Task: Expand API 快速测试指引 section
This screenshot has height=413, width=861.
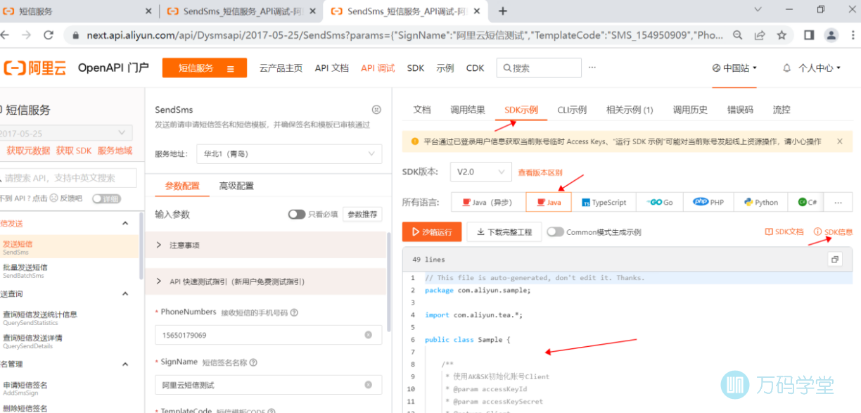Action: point(267,281)
